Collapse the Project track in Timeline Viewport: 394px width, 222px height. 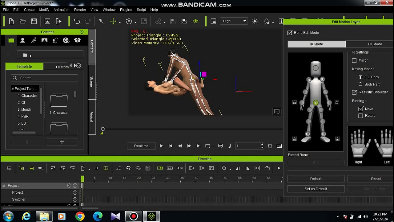tap(4, 186)
